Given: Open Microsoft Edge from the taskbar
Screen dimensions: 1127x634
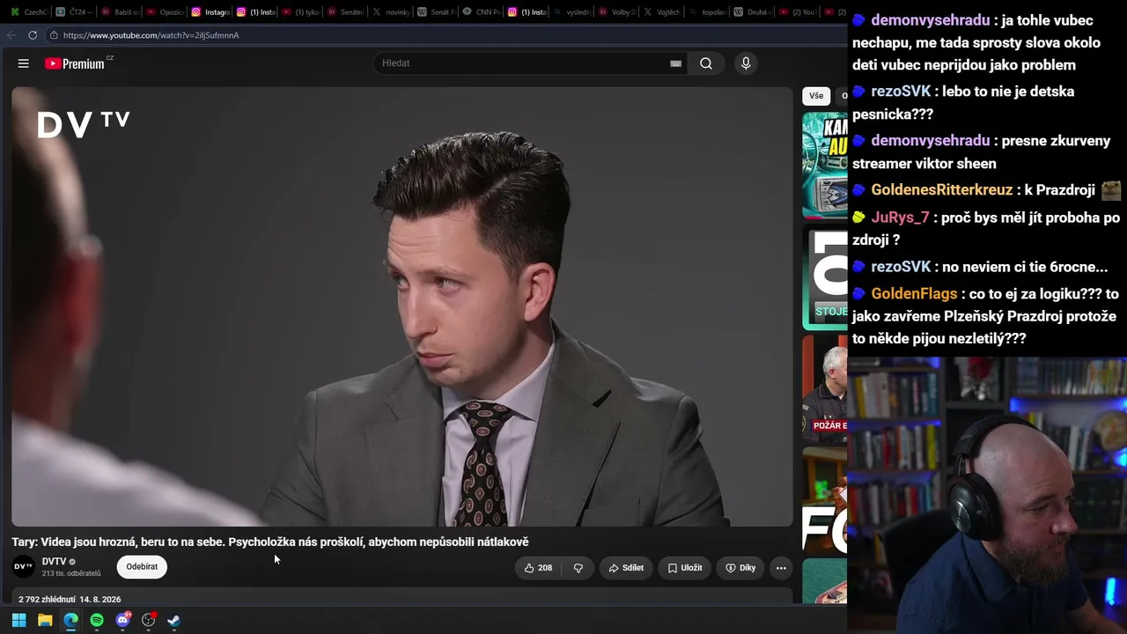Looking at the screenshot, I should (70, 620).
